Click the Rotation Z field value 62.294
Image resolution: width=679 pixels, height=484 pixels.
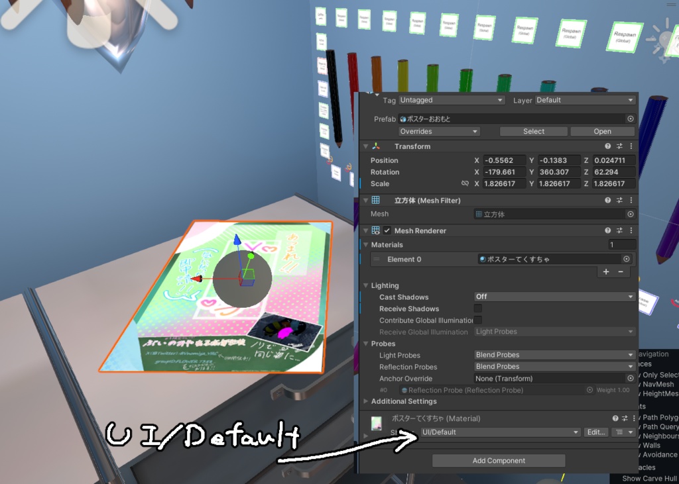[613, 171]
